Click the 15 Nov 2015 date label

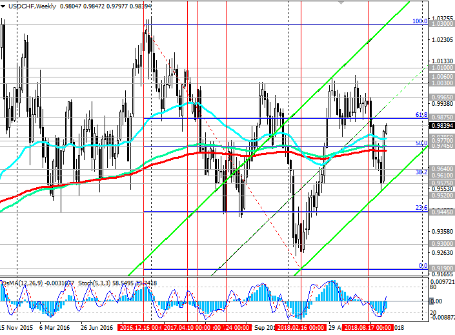[x=16, y=328]
